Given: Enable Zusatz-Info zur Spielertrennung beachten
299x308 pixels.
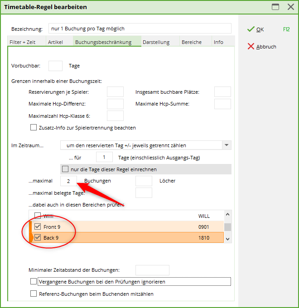Looking at the screenshot, I should (34, 128).
